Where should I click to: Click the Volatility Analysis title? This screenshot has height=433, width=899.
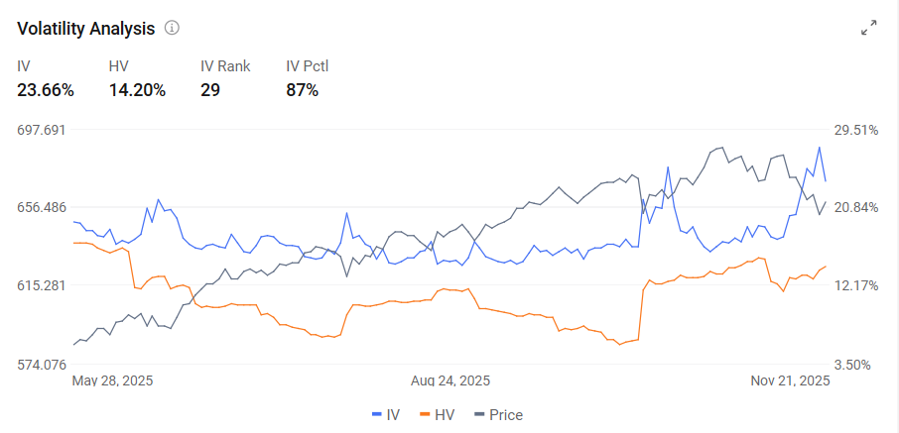(86, 29)
